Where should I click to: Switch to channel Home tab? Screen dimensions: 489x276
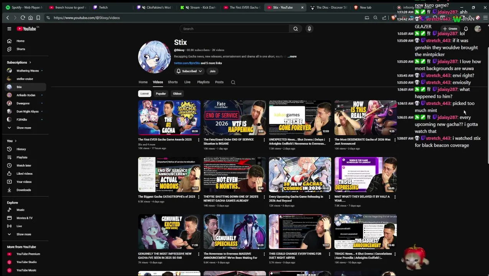[143, 82]
